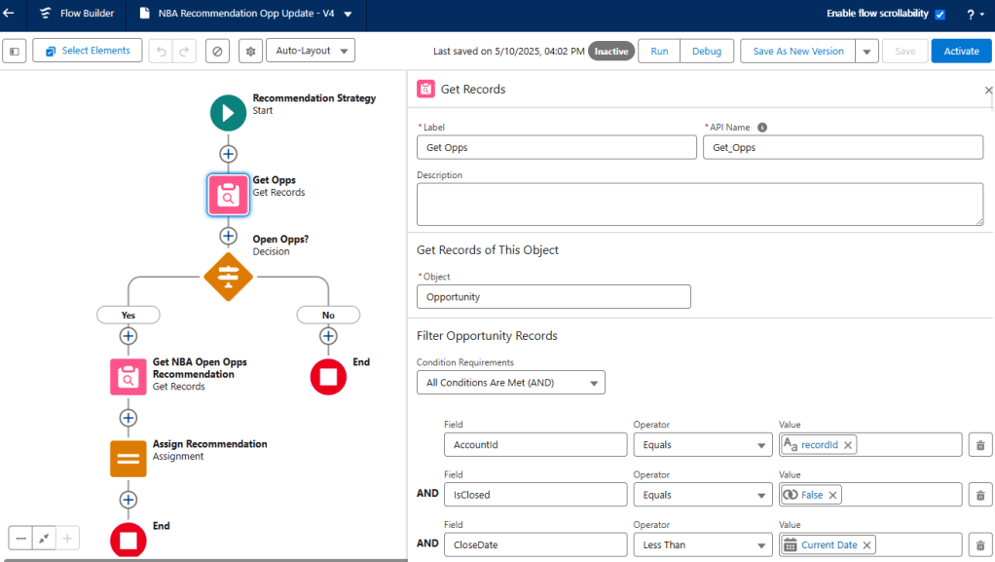995x562 pixels.
Task: Toggle the Enable flow scrollability checkbox
Action: tap(940, 15)
